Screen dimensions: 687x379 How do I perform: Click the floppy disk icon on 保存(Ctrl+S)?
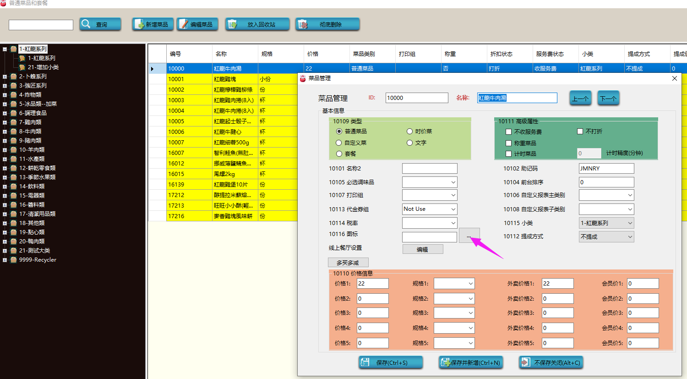coord(365,362)
